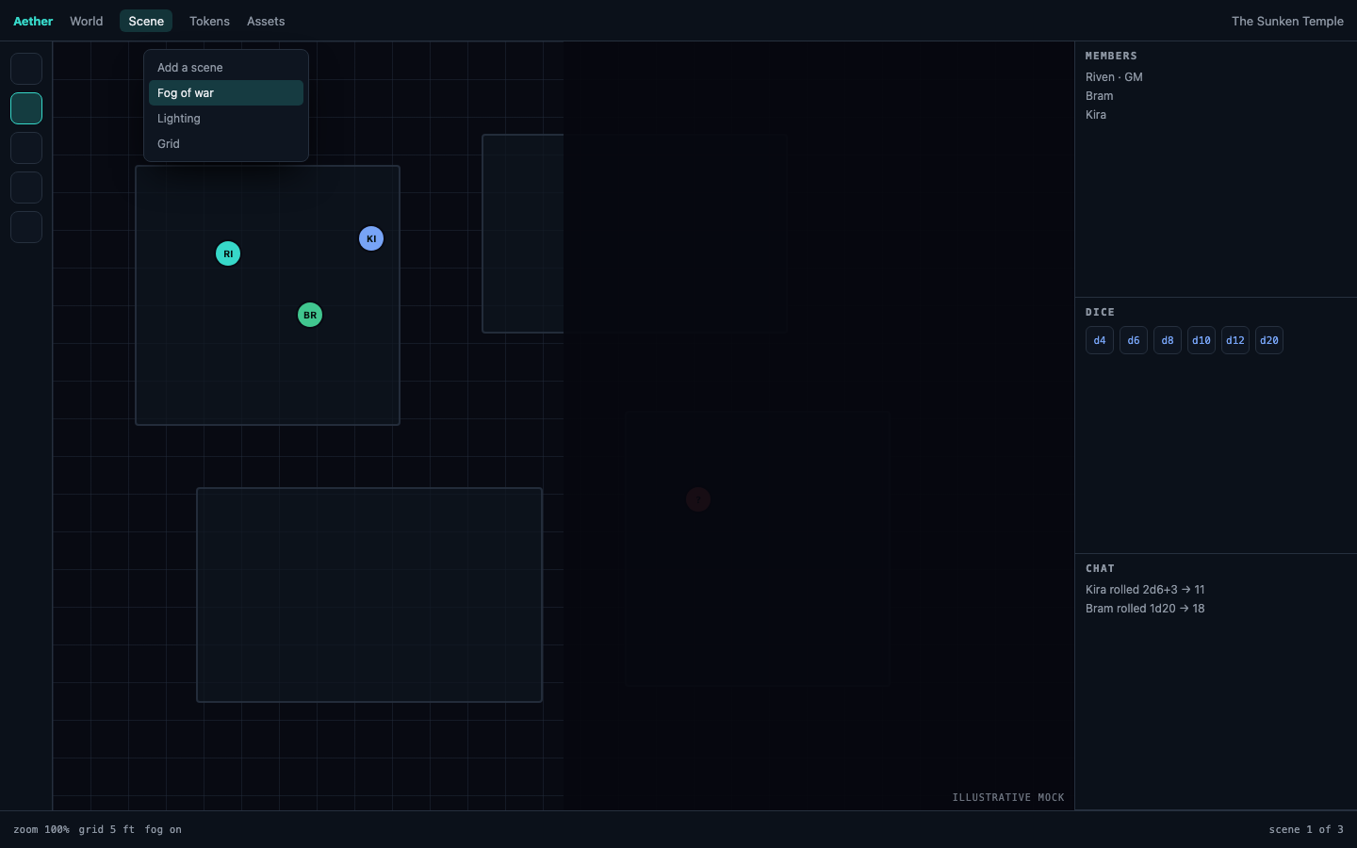Image resolution: width=1357 pixels, height=848 pixels.
Task: Select the BR player token
Action: click(310, 315)
